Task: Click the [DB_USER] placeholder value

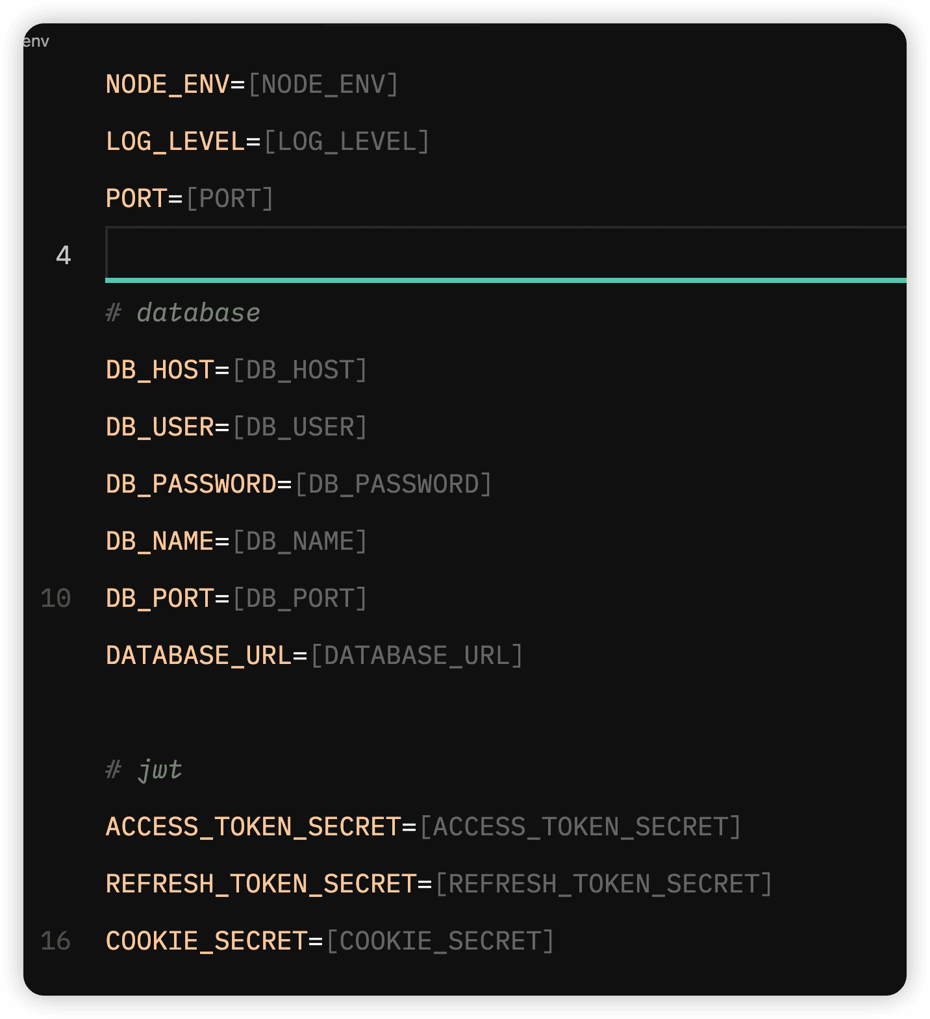Action: tap(300, 427)
